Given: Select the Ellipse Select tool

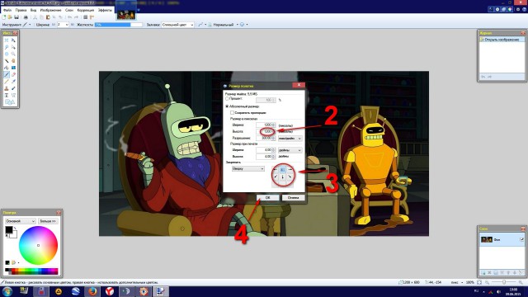Looking at the screenshot, I should click(7, 54).
